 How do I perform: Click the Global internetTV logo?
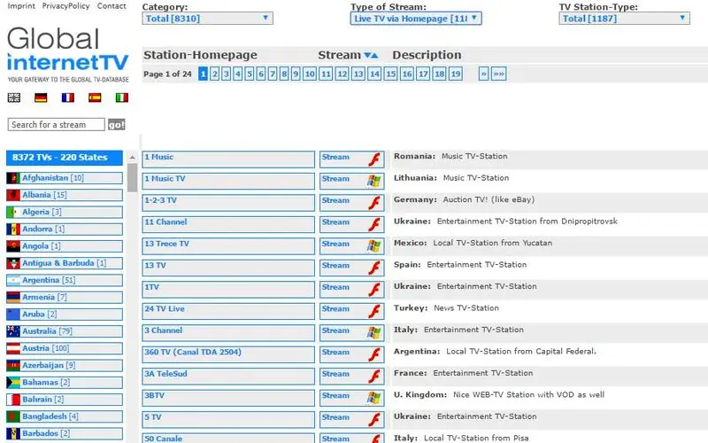click(x=68, y=54)
